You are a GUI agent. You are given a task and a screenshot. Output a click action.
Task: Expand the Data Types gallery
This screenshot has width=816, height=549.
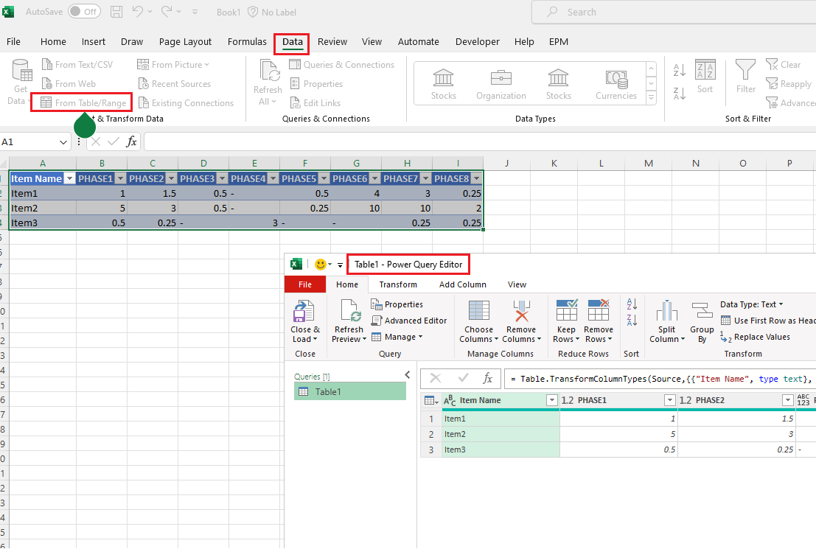coord(651,97)
